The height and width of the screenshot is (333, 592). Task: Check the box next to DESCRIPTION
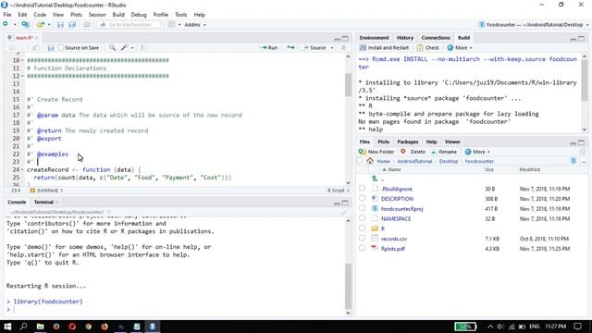pos(362,198)
